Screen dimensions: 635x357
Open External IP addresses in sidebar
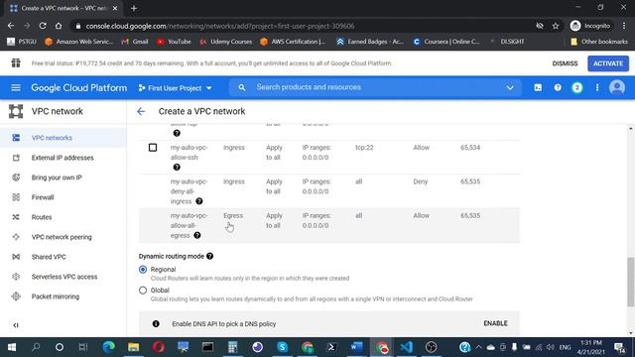(x=63, y=158)
